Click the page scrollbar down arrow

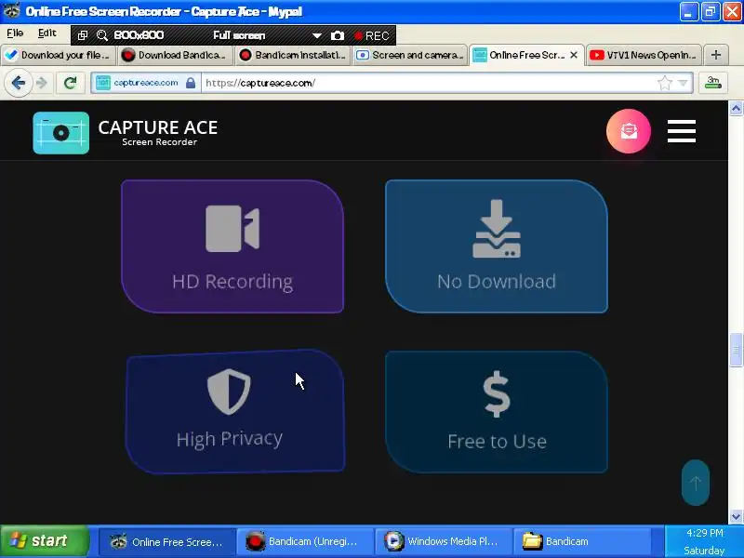point(736,516)
